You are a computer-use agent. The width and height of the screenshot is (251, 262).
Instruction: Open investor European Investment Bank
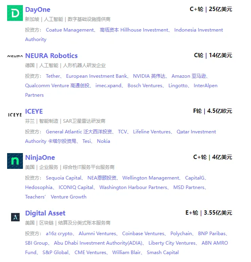click(x=96, y=76)
